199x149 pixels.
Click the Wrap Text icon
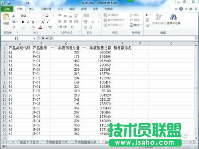point(76,16)
